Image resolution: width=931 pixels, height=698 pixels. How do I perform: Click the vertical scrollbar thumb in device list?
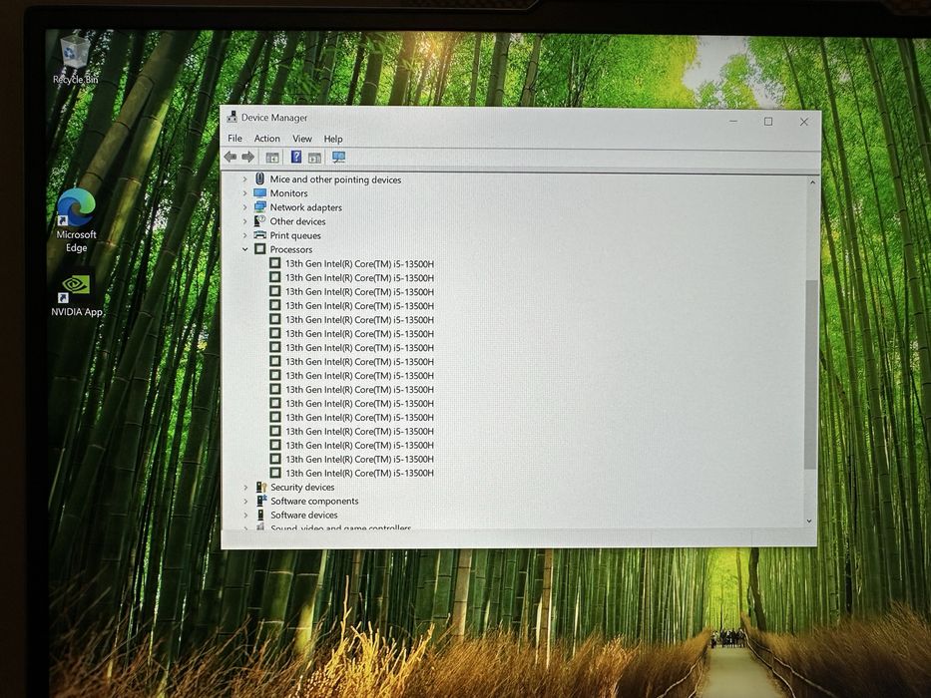810,374
